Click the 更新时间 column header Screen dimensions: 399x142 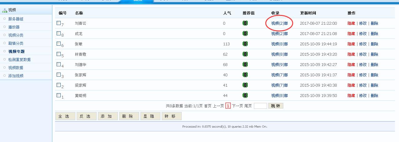tap(308, 13)
